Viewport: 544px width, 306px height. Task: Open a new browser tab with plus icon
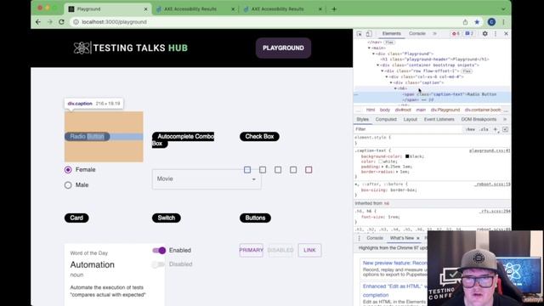334,9
